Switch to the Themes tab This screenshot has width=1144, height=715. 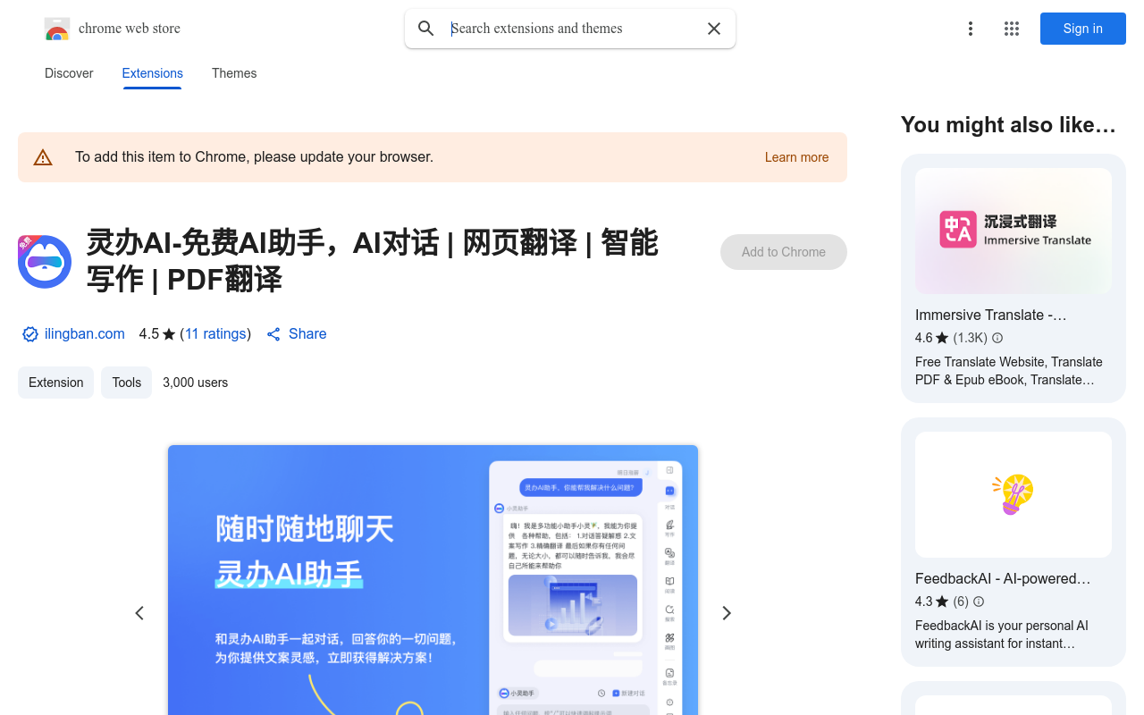234,73
